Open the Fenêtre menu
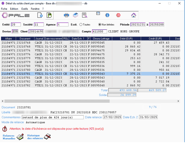The width and height of the screenshot is (185, 145). pos(35,9)
